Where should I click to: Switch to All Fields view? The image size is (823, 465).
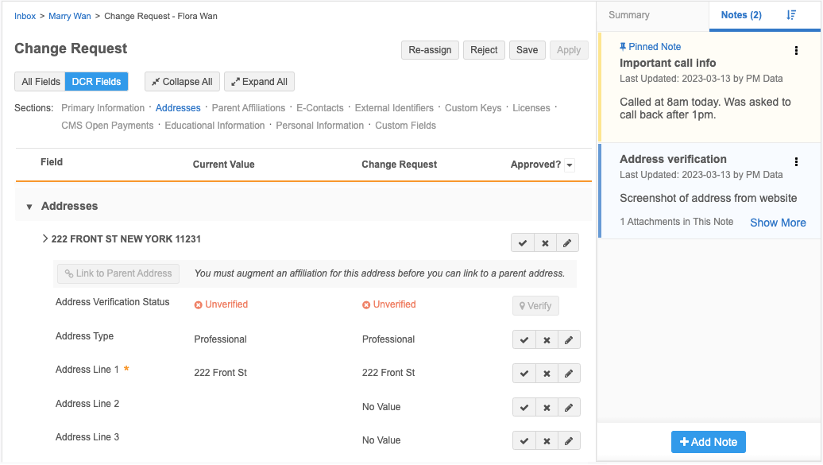[41, 82]
